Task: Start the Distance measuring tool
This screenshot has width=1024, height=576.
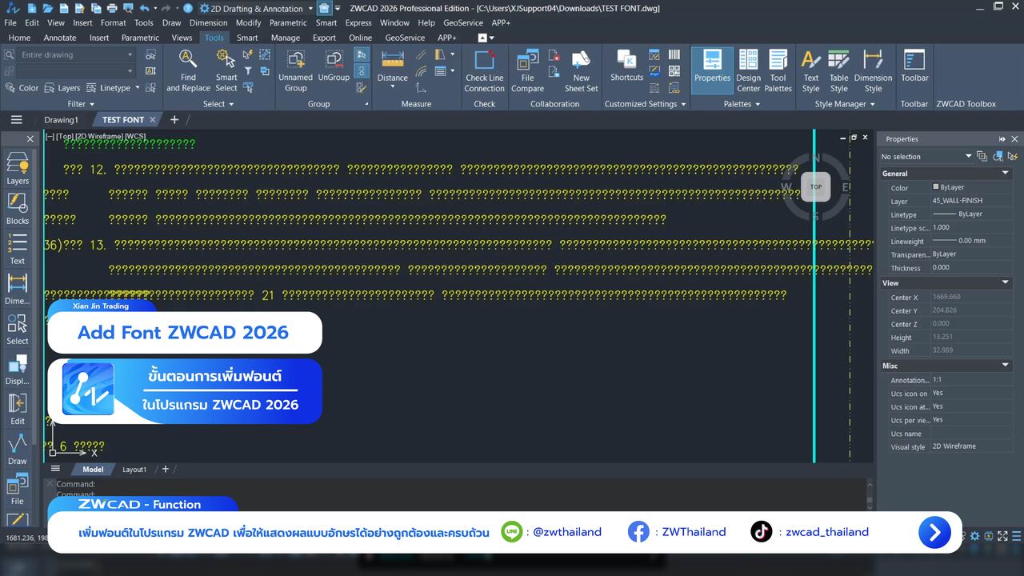Action: (392, 70)
